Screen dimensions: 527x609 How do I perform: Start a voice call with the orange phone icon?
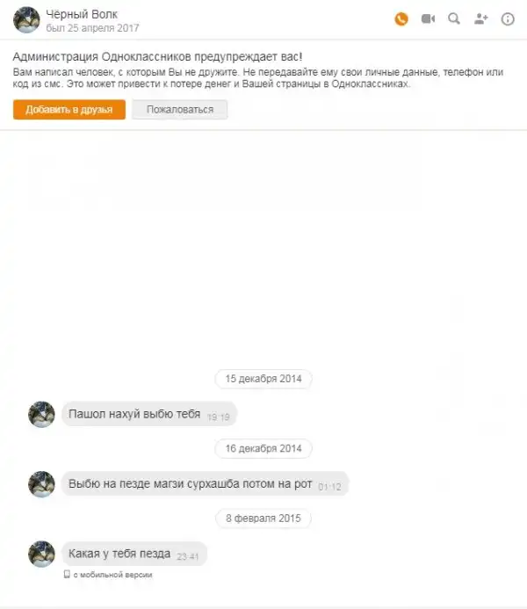401,18
